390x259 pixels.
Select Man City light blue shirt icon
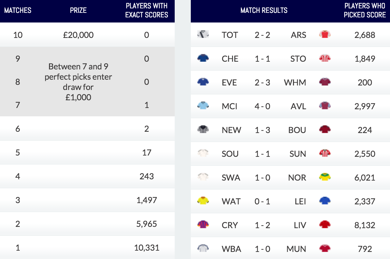(x=203, y=105)
